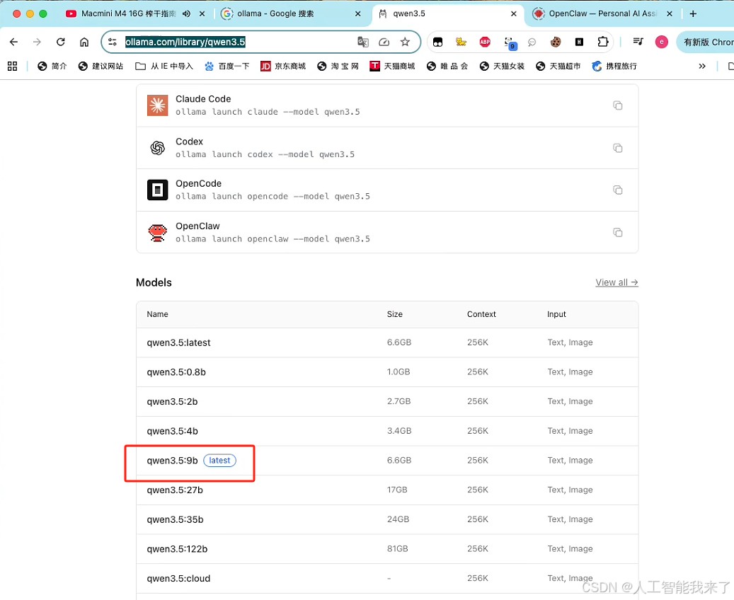The width and height of the screenshot is (734, 600).
Task: Show more bookmarks chevron
Action: point(701,66)
